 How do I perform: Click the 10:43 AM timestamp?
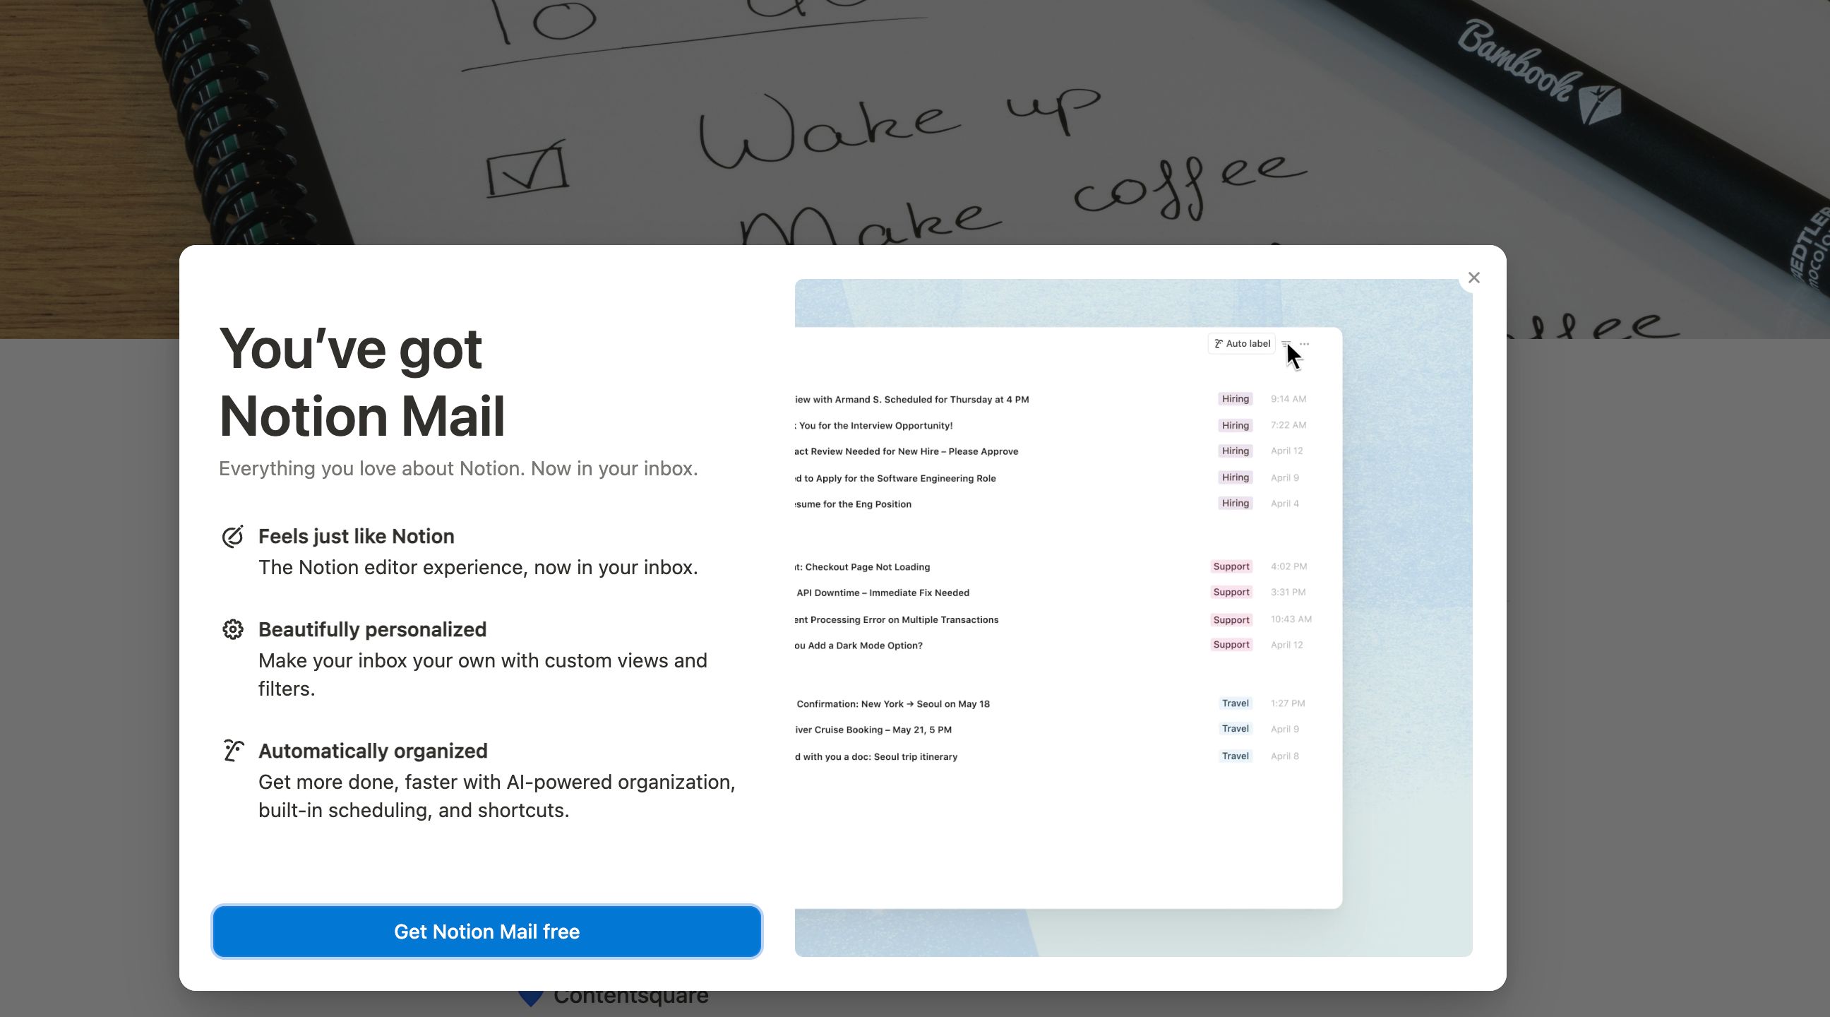click(1291, 619)
